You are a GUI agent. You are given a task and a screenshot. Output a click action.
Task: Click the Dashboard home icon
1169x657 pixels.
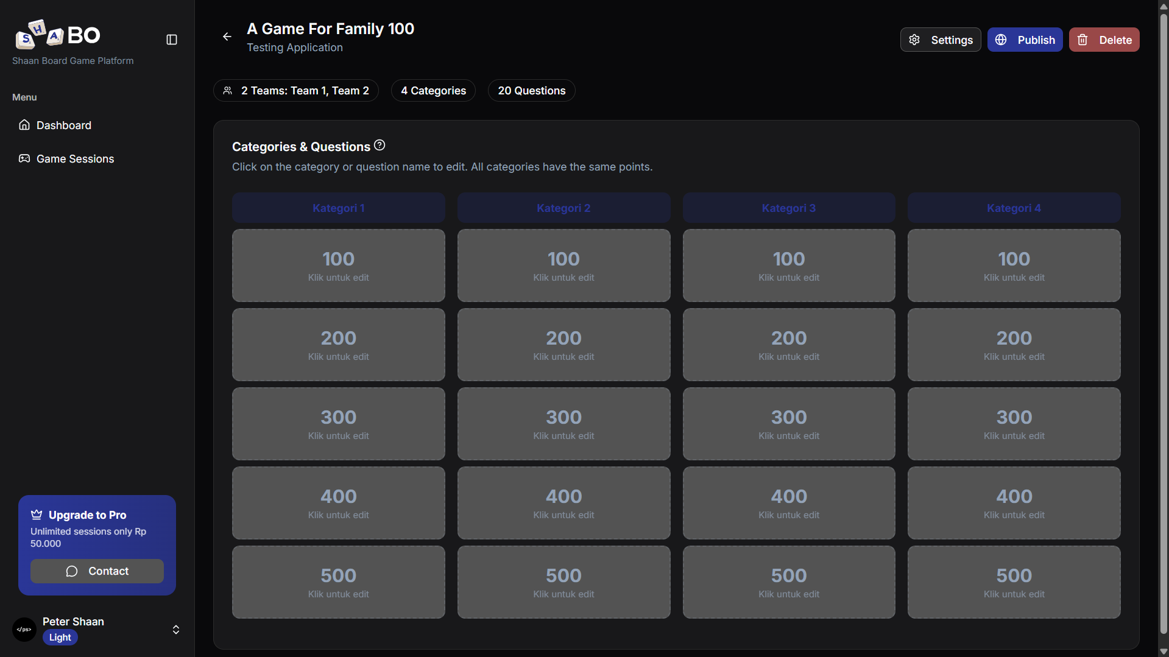pyautogui.click(x=24, y=125)
